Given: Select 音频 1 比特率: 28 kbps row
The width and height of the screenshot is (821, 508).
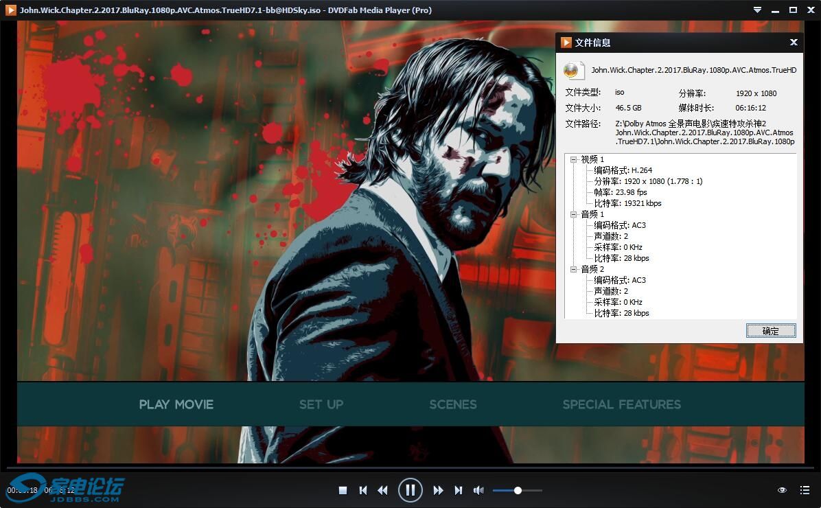Looking at the screenshot, I should tap(621, 258).
